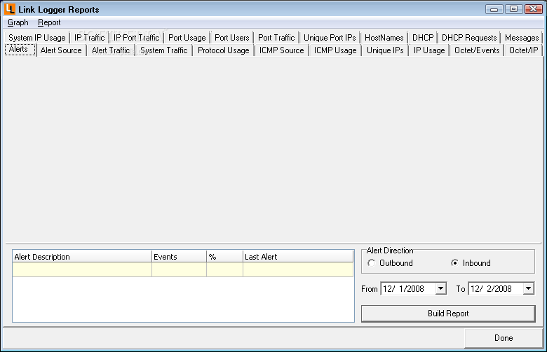Image resolution: width=547 pixels, height=352 pixels.
Task: Select the Octet/IP tab
Action: 523,50
